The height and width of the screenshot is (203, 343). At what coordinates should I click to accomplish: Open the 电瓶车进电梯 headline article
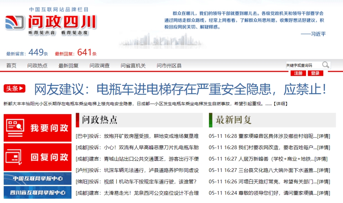point(180,89)
